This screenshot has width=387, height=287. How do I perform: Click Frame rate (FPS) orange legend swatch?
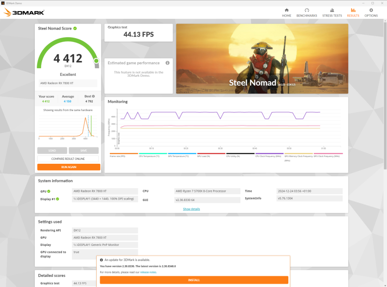click(124, 154)
